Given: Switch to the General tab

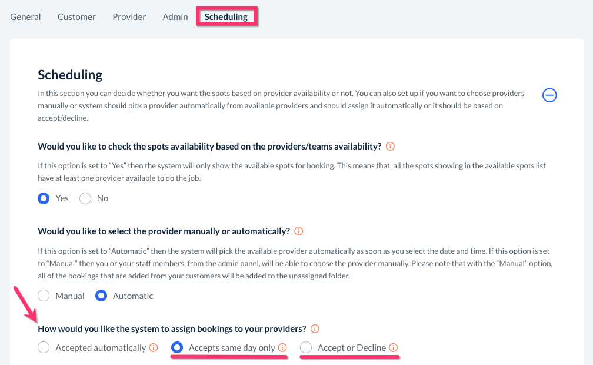Looking at the screenshot, I should (x=25, y=17).
